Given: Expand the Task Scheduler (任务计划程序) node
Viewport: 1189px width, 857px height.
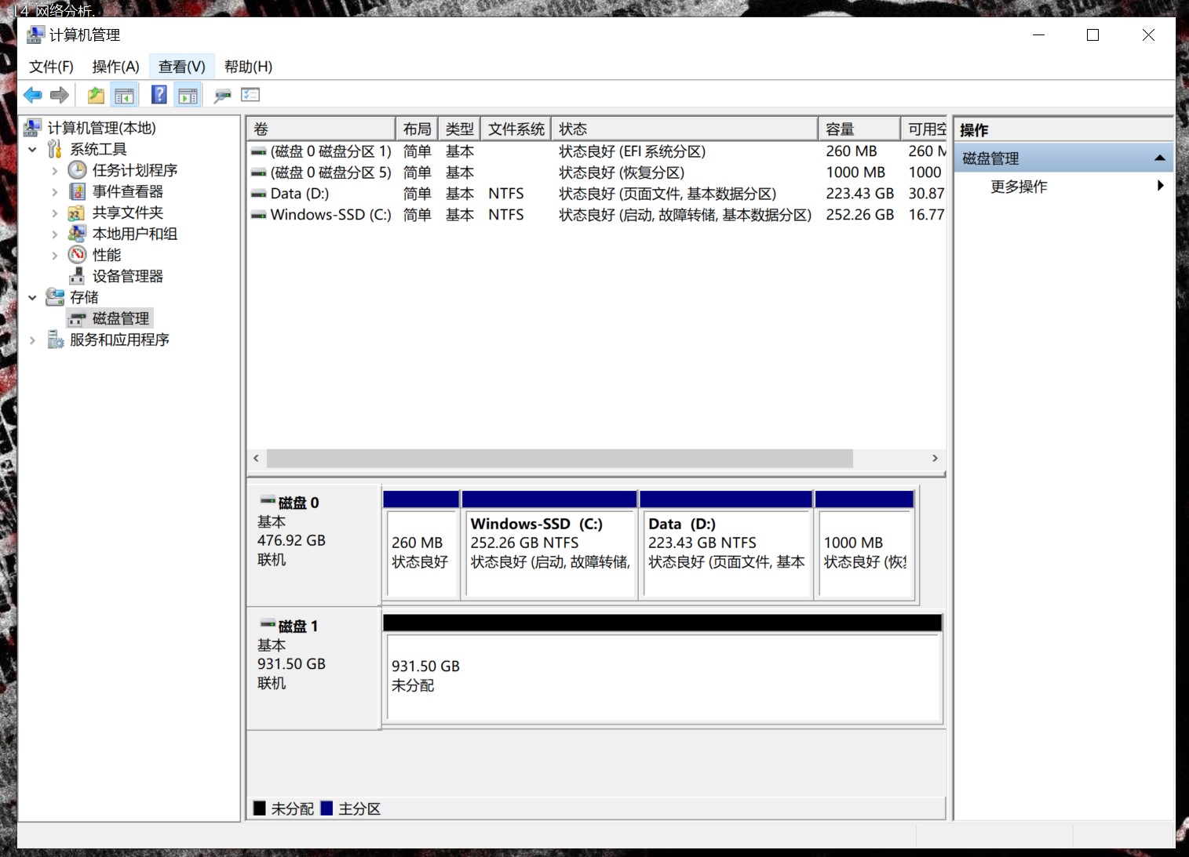Looking at the screenshot, I should click(x=54, y=171).
